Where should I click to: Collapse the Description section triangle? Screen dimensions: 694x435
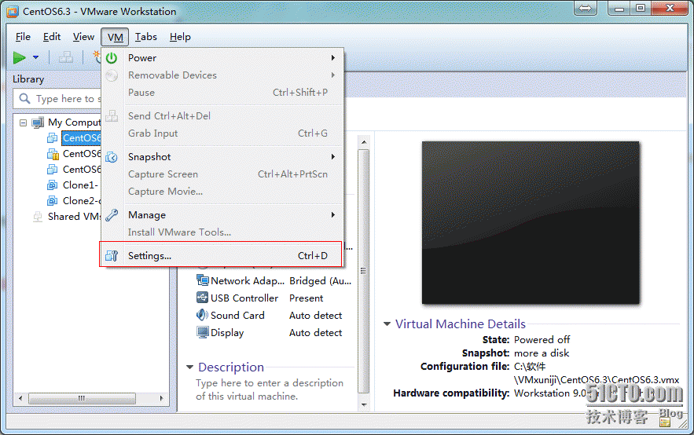pyautogui.click(x=190, y=367)
